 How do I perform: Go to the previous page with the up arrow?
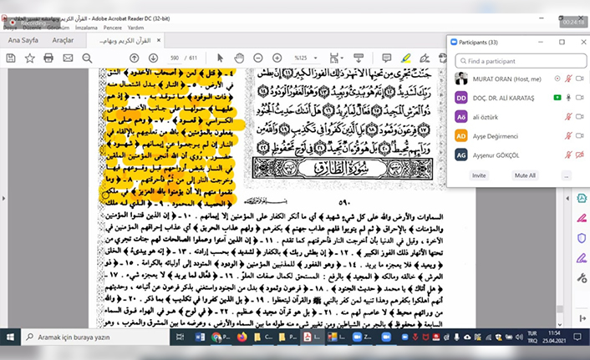[134, 58]
